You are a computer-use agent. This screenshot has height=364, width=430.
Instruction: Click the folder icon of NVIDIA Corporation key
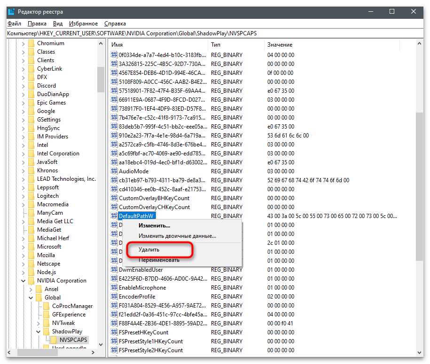pyautogui.click(x=31, y=281)
